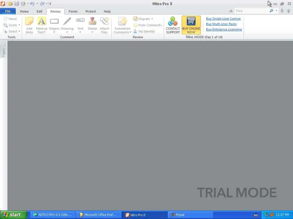Viewport: 293px width, 219px height.
Task: Switch to the Help tab
Action: click(x=107, y=11)
